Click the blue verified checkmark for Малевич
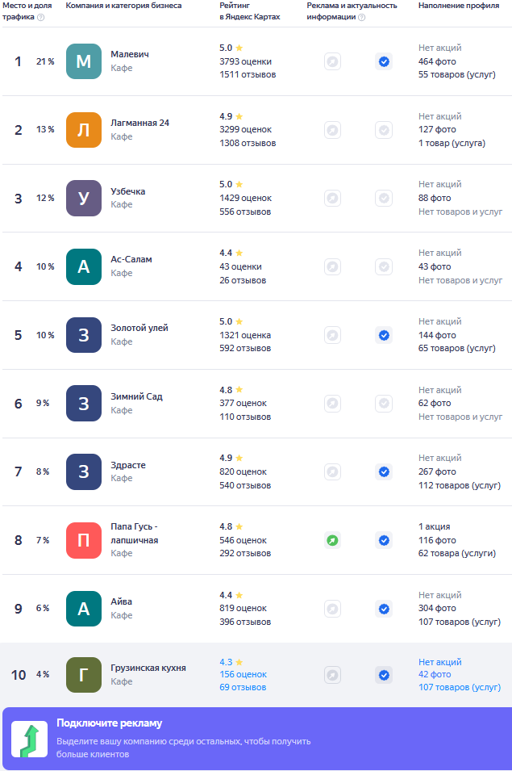This screenshot has height=771, width=512. point(384,61)
